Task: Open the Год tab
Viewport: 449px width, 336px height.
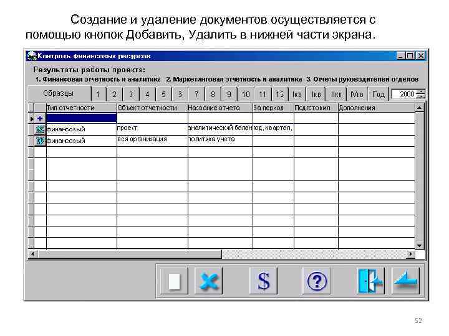Action: click(379, 95)
